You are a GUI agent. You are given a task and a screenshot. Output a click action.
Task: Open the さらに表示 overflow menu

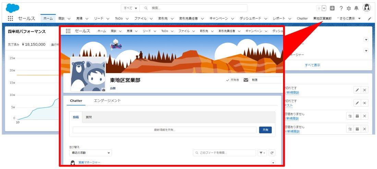tap(349, 19)
